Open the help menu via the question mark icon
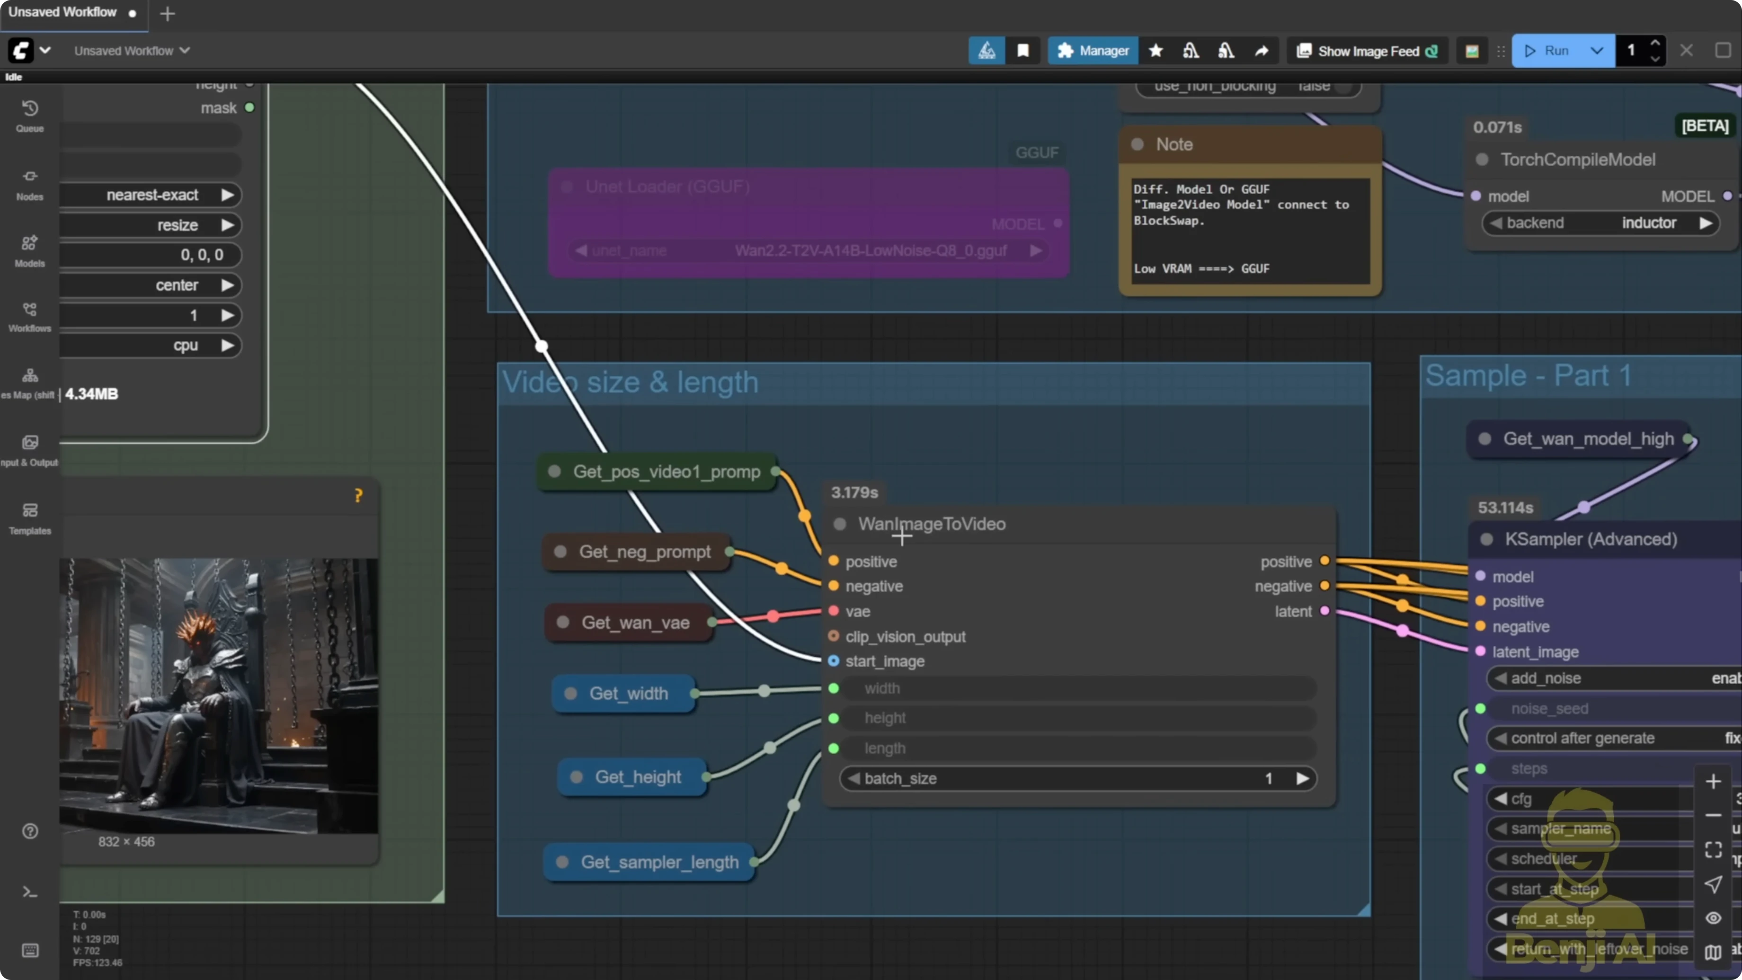This screenshot has width=1742, height=980. [30, 831]
